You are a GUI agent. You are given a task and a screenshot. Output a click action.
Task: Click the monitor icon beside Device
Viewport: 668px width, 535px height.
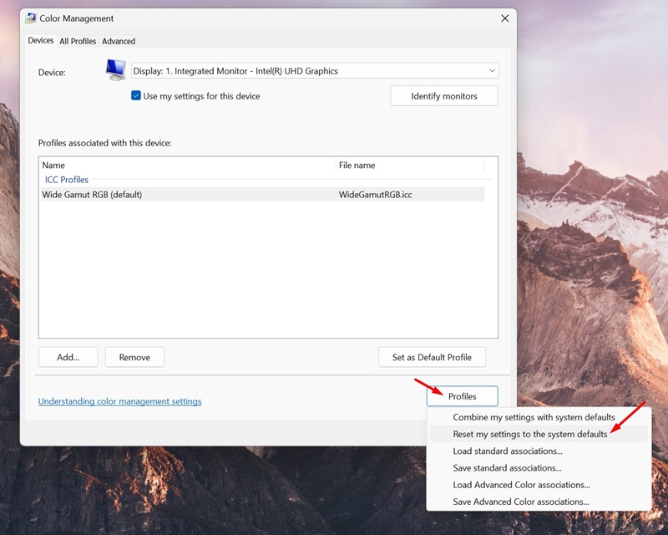116,70
